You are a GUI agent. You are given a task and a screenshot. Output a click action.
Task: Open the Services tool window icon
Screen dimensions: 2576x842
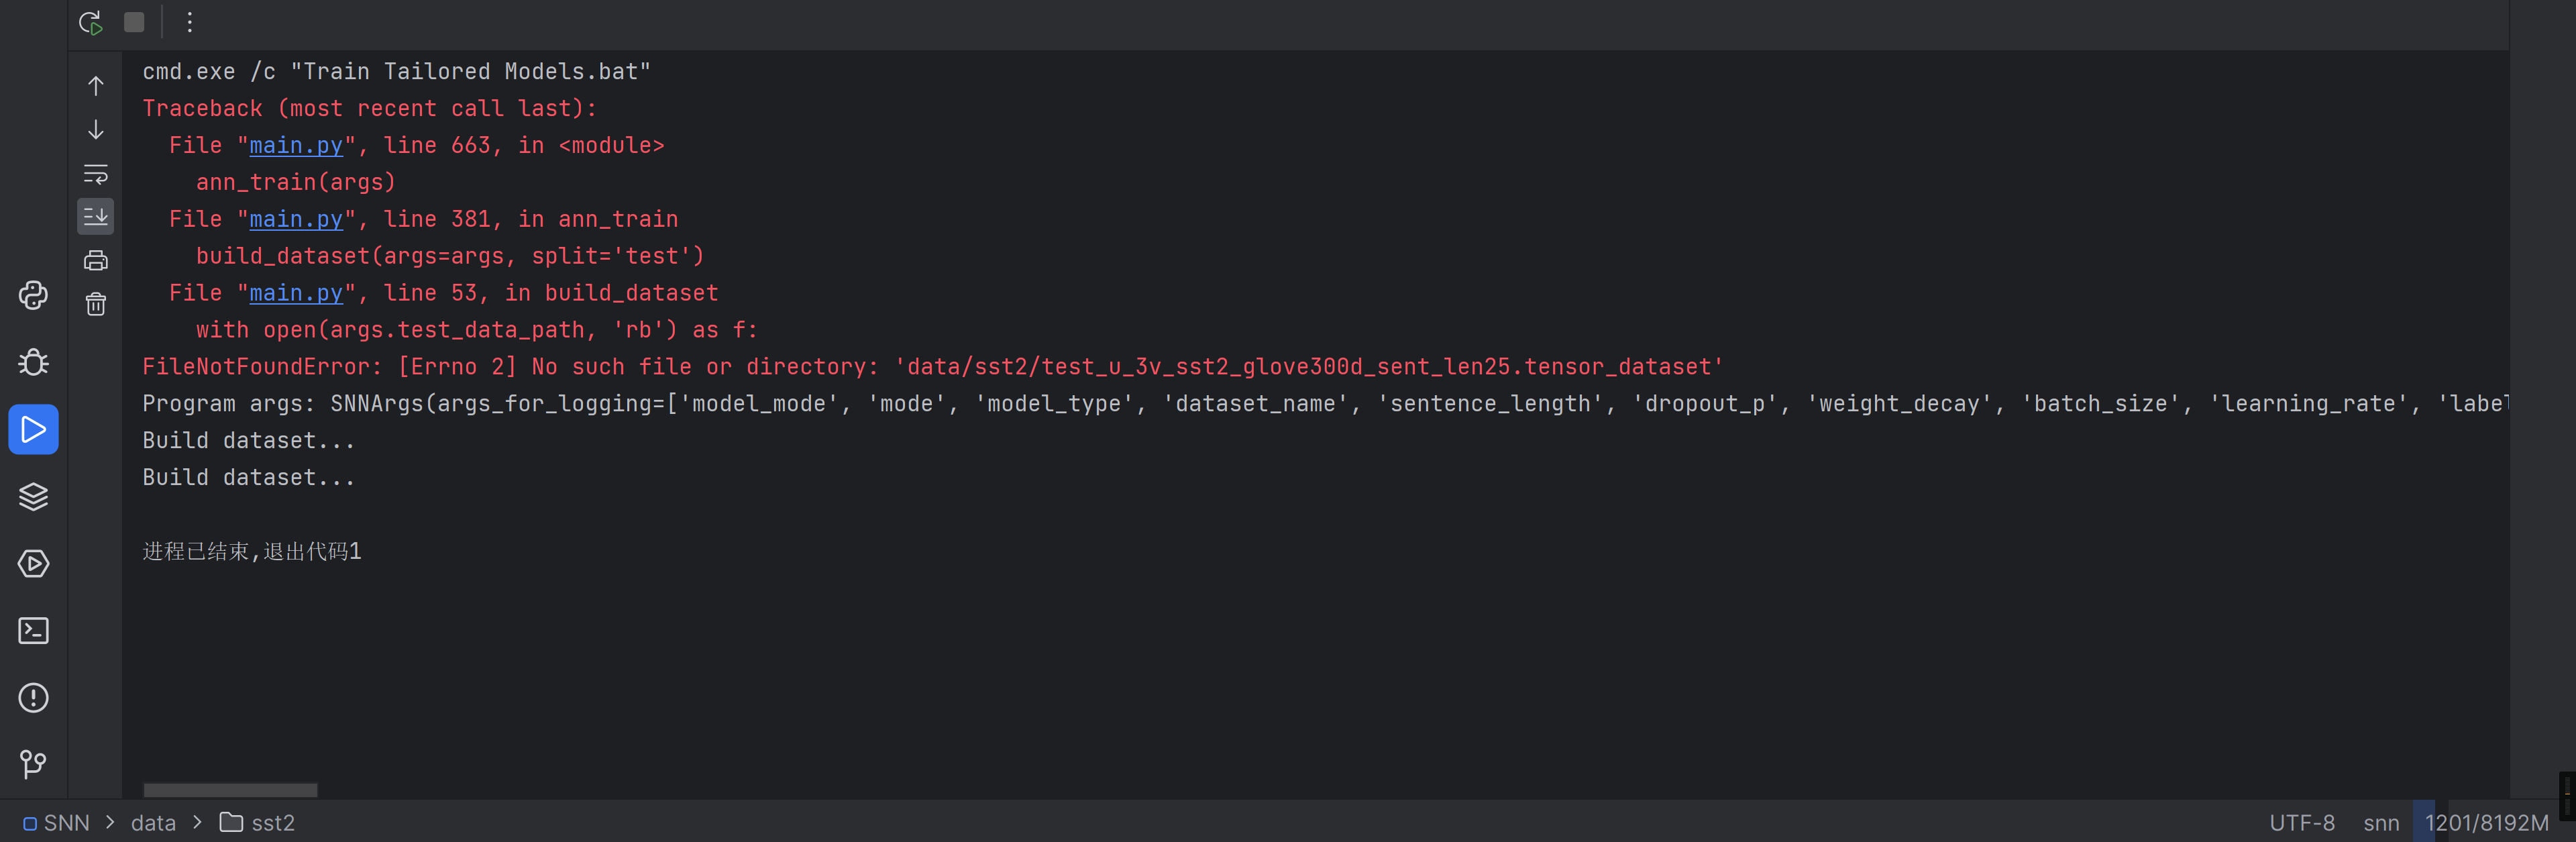[x=33, y=564]
